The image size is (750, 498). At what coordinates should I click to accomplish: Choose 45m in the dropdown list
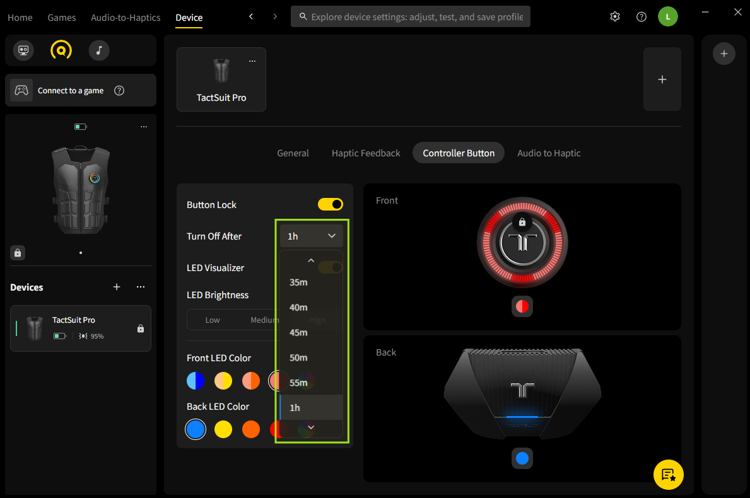click(312, 332)
